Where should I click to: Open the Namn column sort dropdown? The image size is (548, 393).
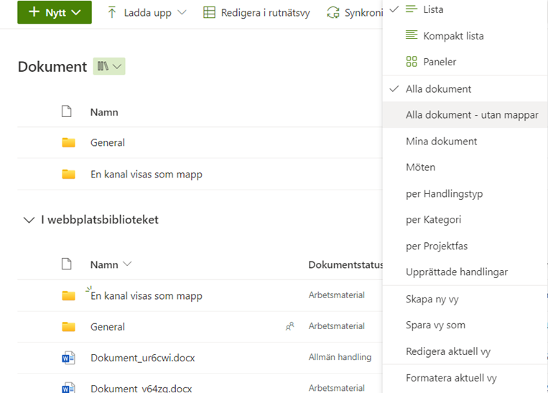127,264
